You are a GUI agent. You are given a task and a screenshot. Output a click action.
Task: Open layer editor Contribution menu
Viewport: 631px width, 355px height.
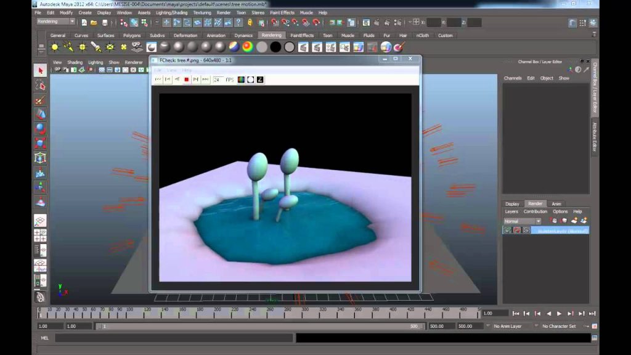(535, 211)
